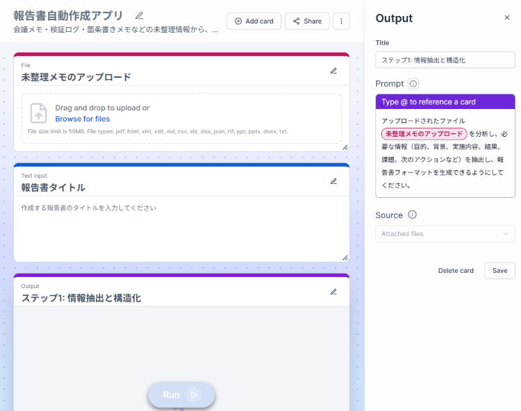Viewport: 521px width, 411px height.
Task: Click the Title input field in Output panel
Action: [445, 60]
